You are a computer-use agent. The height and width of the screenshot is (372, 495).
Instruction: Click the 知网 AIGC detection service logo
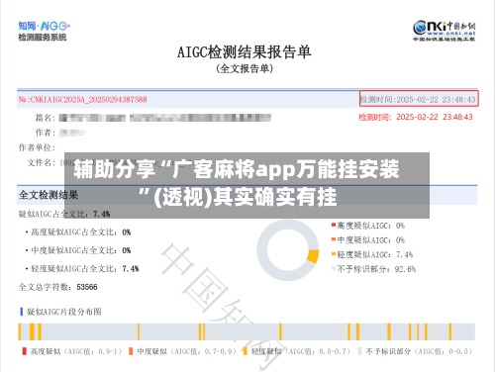[x=44, y=32]
